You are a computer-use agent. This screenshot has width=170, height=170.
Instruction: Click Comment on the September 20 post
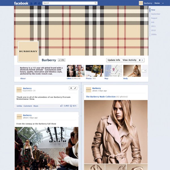[x=28, y=106]
